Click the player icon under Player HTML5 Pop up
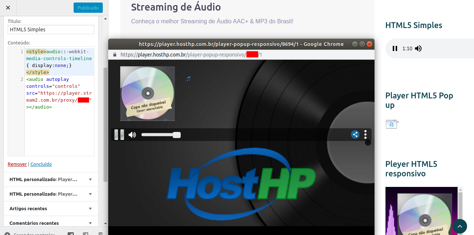The height and width of the screenshot is (235, 474). [391, 124]
